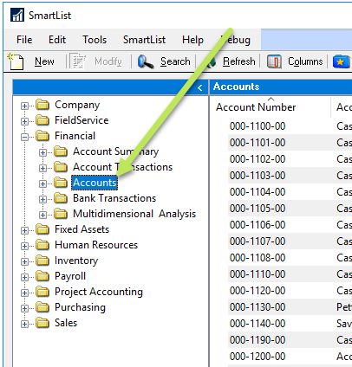This screenshot has width=352, height=367.
Task: Click the Payroll folder icon
Action: click(42, 276)
